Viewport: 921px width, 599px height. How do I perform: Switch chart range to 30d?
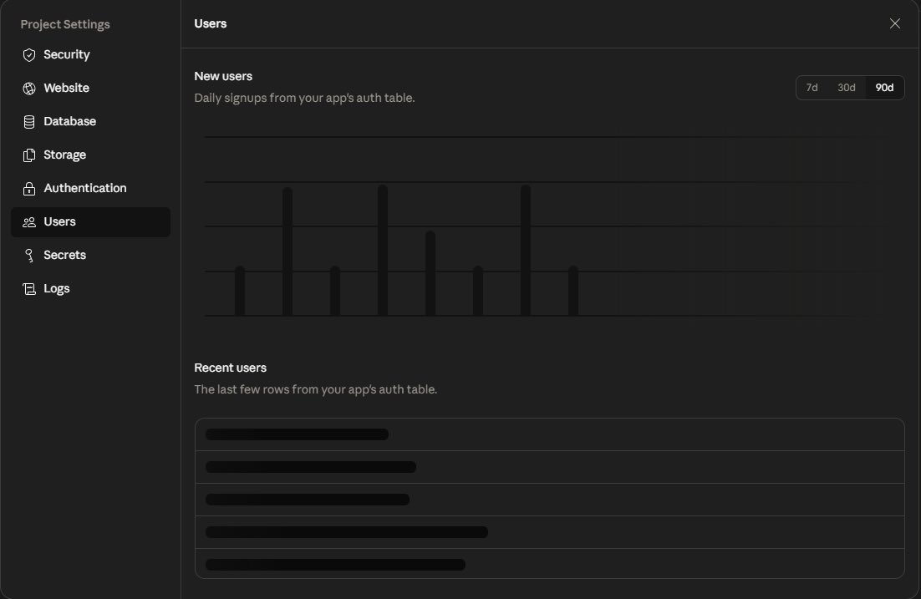point(847,88)
